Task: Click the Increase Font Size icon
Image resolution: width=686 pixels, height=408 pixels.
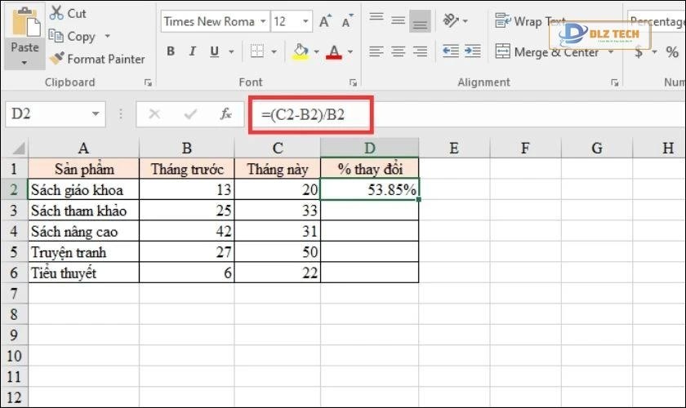Action: (325, 22)
